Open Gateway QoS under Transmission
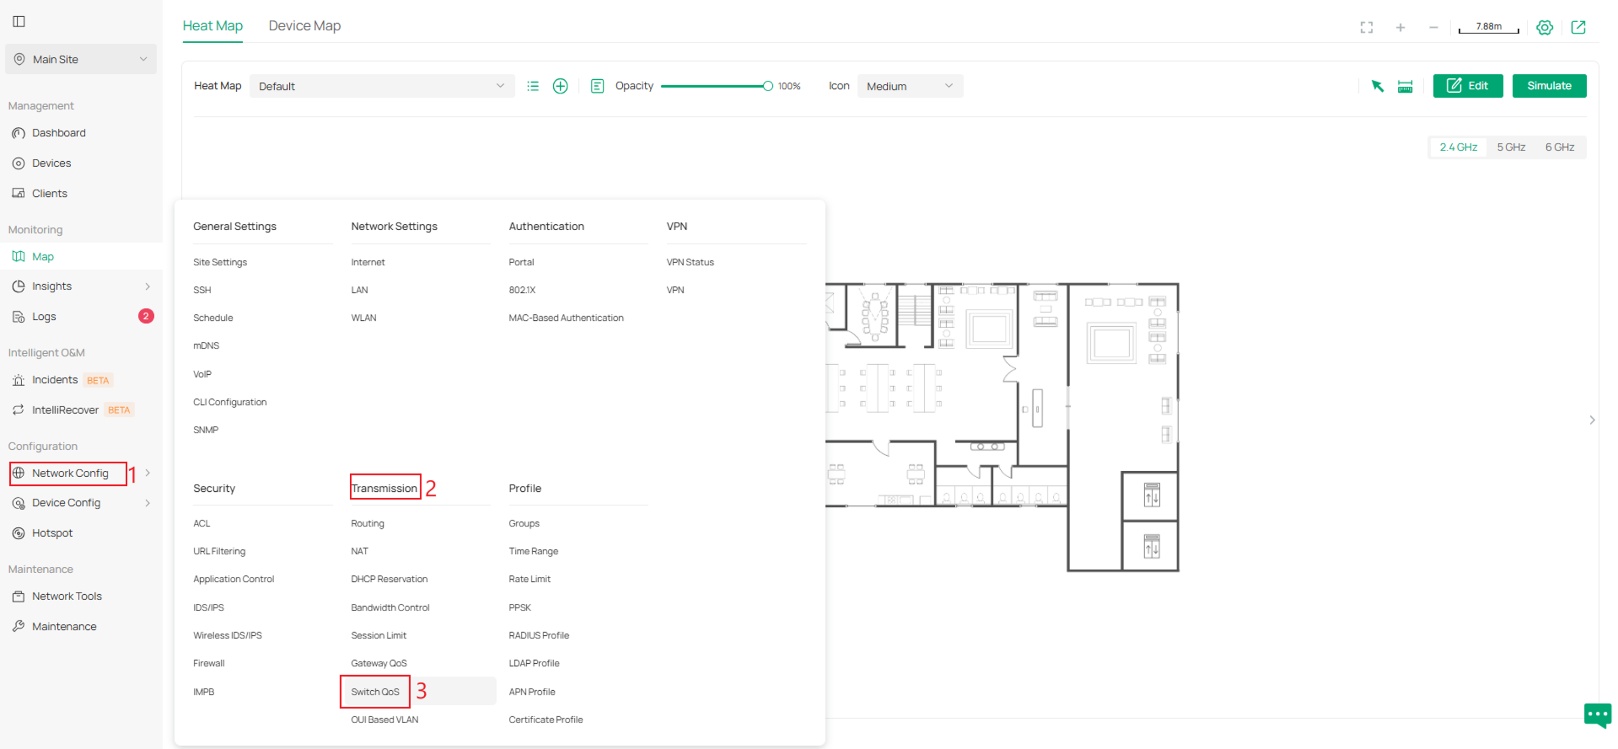The height and width of the screenshot is (749, 1618). pos(379,664)
